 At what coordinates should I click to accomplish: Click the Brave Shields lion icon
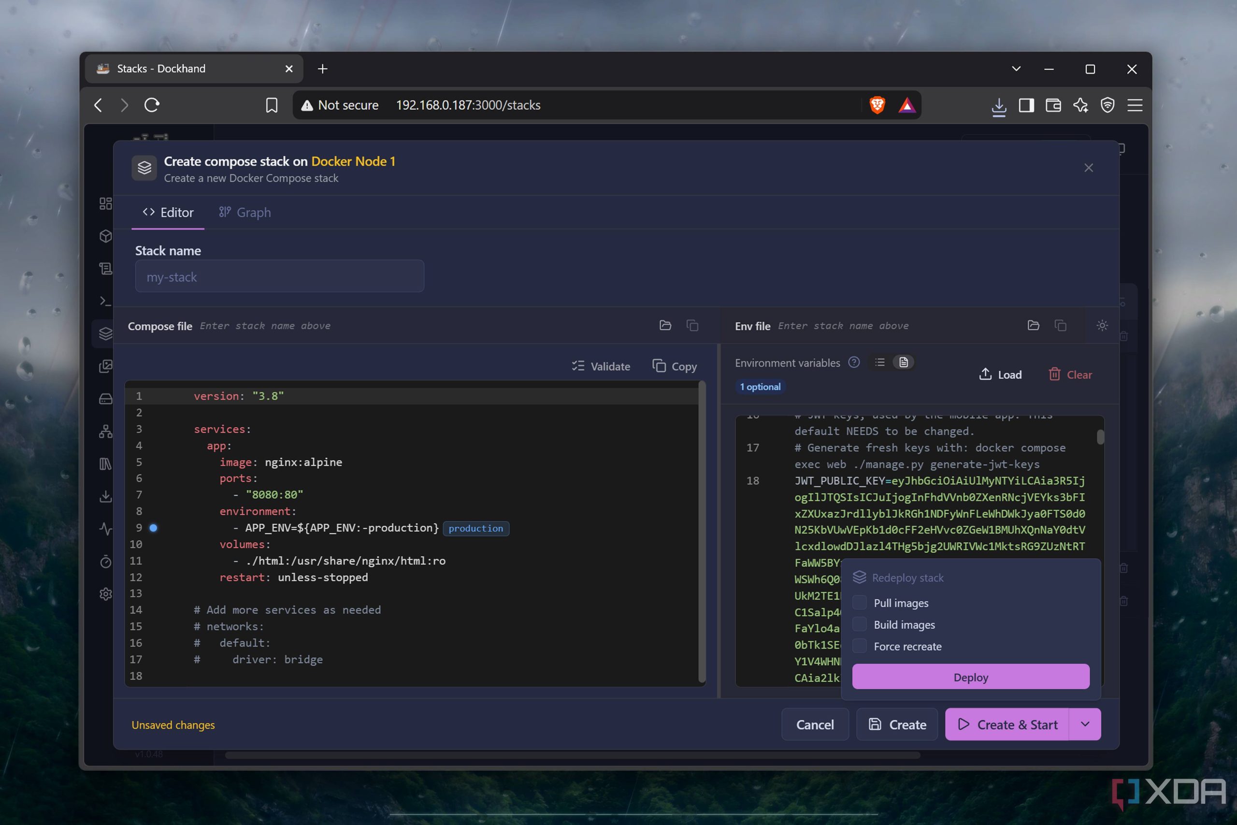pos(877,105)
